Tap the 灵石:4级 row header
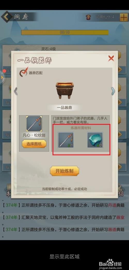The height and width of the screenshot is (270, 129). pyautogui.click(x=49, y=49)
